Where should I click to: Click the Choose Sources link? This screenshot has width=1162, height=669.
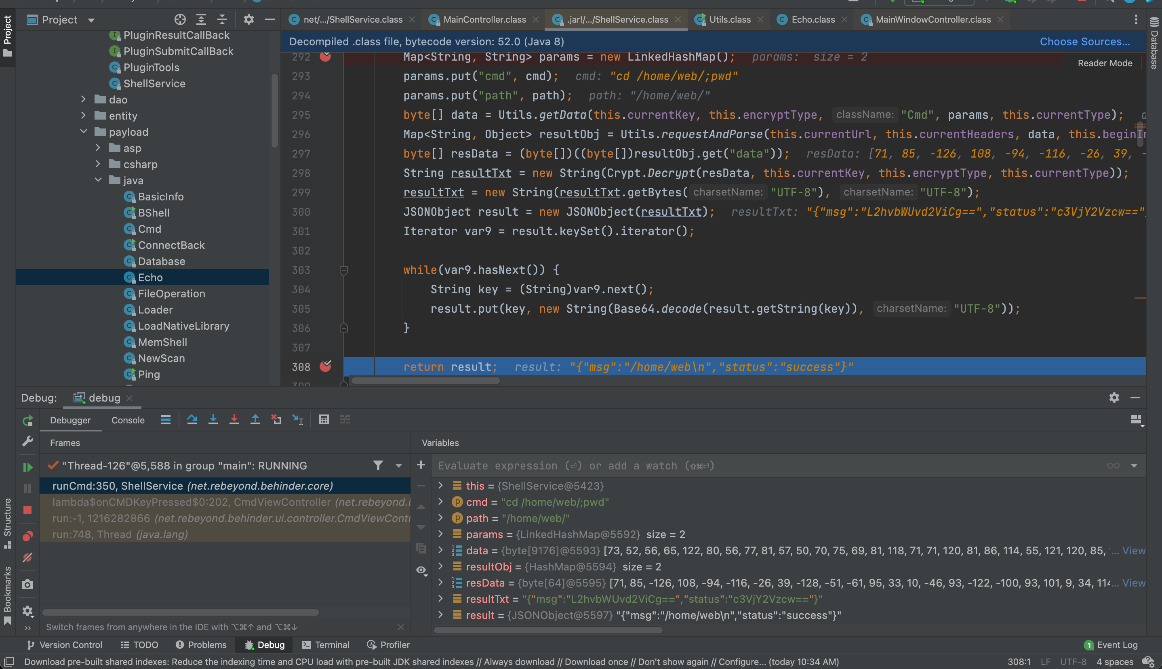point(1084,41)
